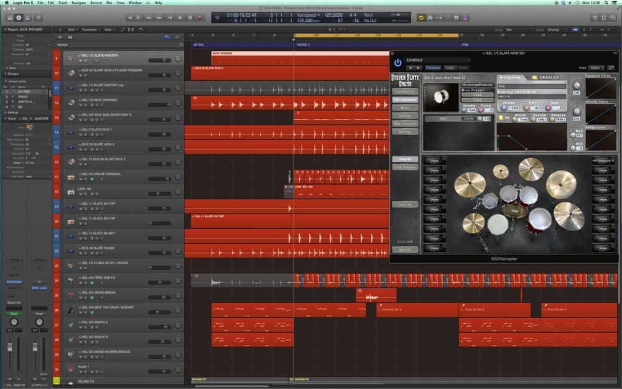The image size is (622, 389).
Task: Click the Fast Forward transport button
Action: click(x=159, y=18)
